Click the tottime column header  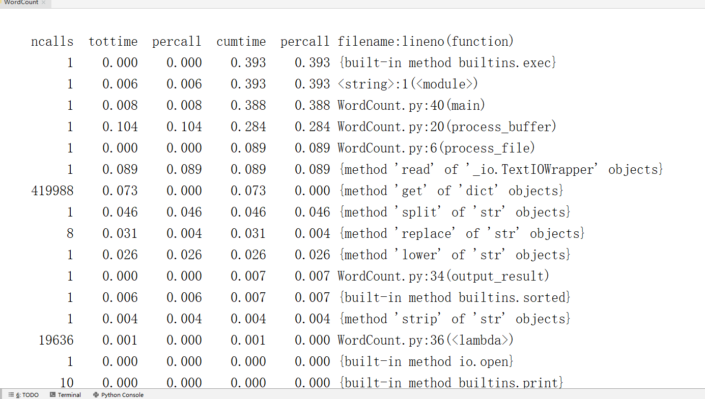tap(113, 41)
